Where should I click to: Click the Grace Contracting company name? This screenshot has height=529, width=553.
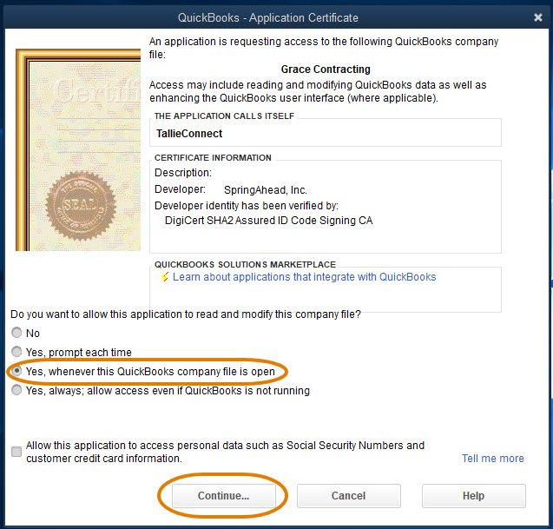point(326,69)
